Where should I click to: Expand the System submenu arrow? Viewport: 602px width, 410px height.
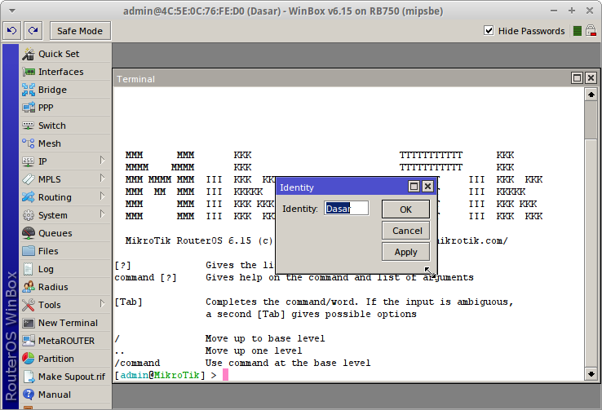pyautogui.click(x=103, y=214)
